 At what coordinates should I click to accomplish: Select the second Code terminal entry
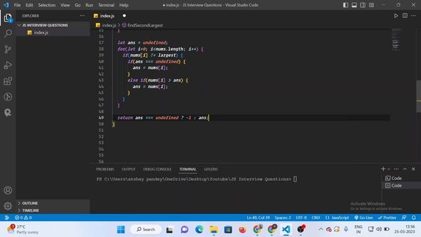[x=401, y=186]
